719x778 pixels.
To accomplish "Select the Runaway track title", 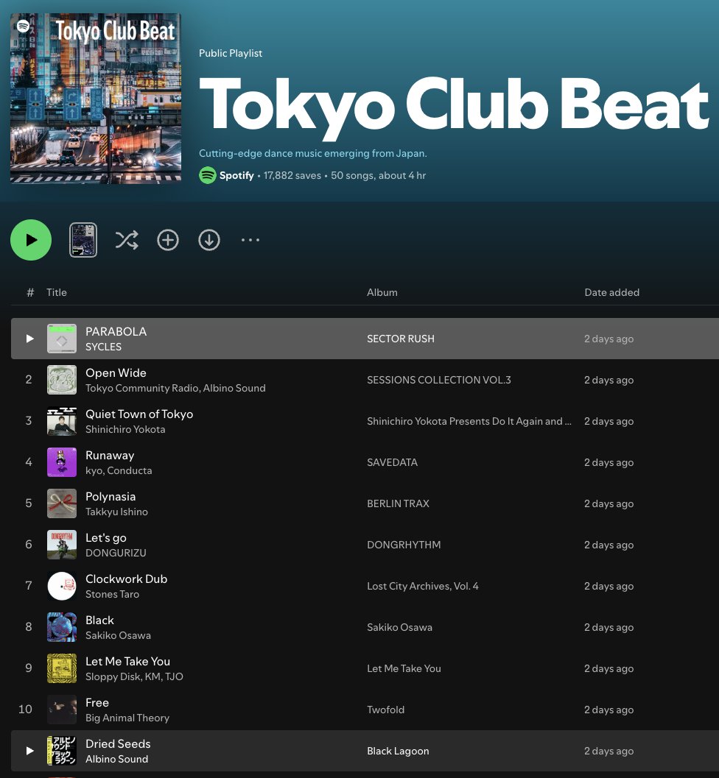I will click(x=110, y=455).
